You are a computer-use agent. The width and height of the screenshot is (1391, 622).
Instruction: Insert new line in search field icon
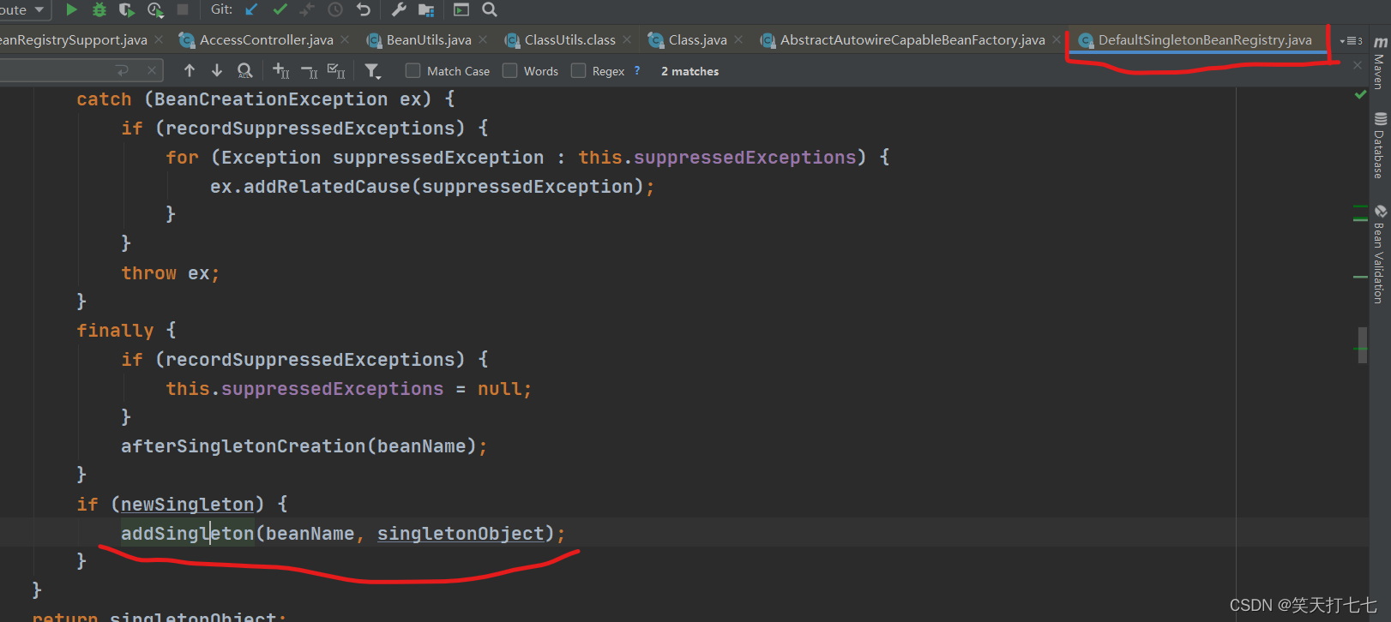coord(123,70)
